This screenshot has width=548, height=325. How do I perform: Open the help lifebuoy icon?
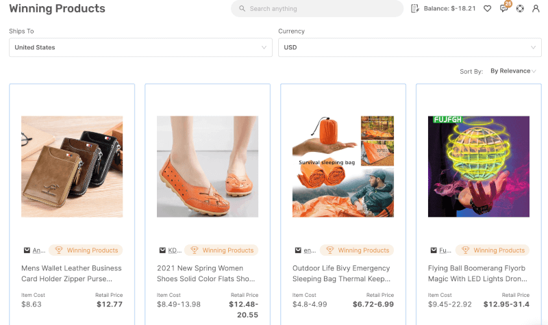520,8
